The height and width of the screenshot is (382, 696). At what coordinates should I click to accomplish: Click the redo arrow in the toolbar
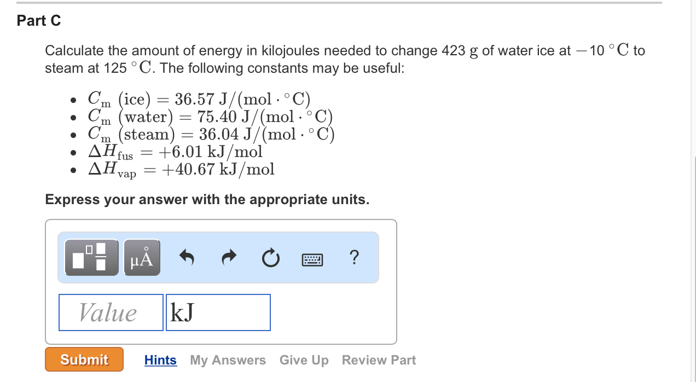[x=228, y=257]
